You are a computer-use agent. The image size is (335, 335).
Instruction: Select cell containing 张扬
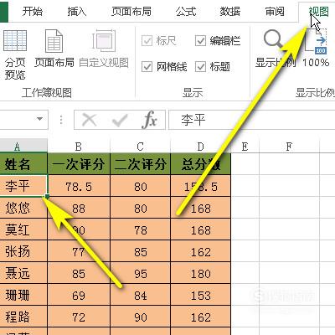coord(23,251)
